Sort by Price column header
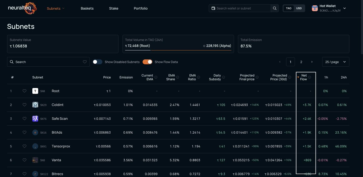This screenshot has width=363, height=177. pos(107,77)
